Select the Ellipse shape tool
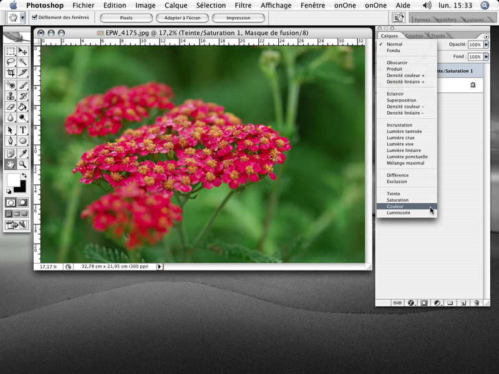The height and width of the screenshot is (374, 499). pyautogui.click(x=22, y=141)
